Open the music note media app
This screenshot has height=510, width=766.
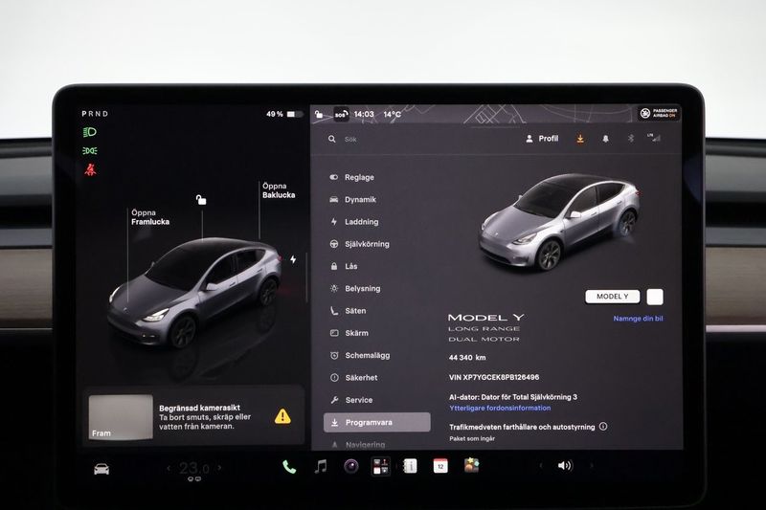click(x=321, y=467)
